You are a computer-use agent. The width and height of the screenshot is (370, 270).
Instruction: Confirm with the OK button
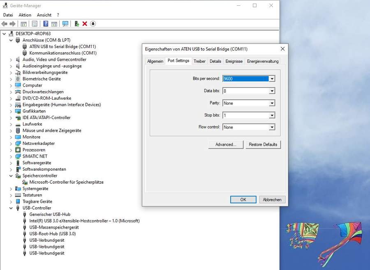click(x=243, y=199)
